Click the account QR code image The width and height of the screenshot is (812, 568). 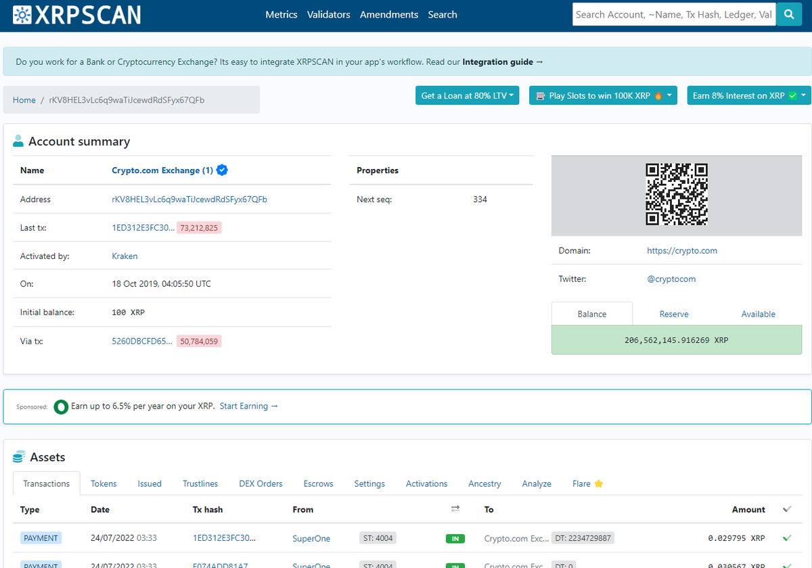pos(677,194)
